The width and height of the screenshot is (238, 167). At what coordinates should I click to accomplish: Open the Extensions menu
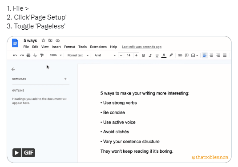(x=98, y=47)
